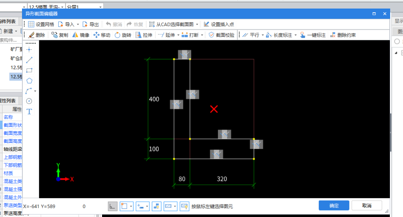Click 设置插入点 set insertion point

[219, 24]
